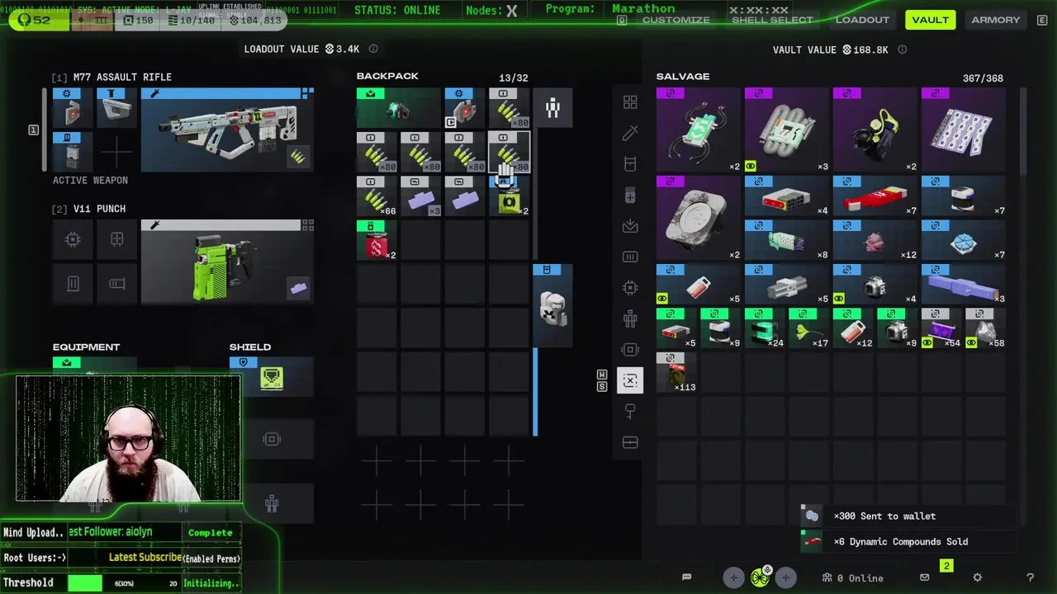Click the info icon beside Loadout Value
The image size is (1057, 594).
(373, 49)
